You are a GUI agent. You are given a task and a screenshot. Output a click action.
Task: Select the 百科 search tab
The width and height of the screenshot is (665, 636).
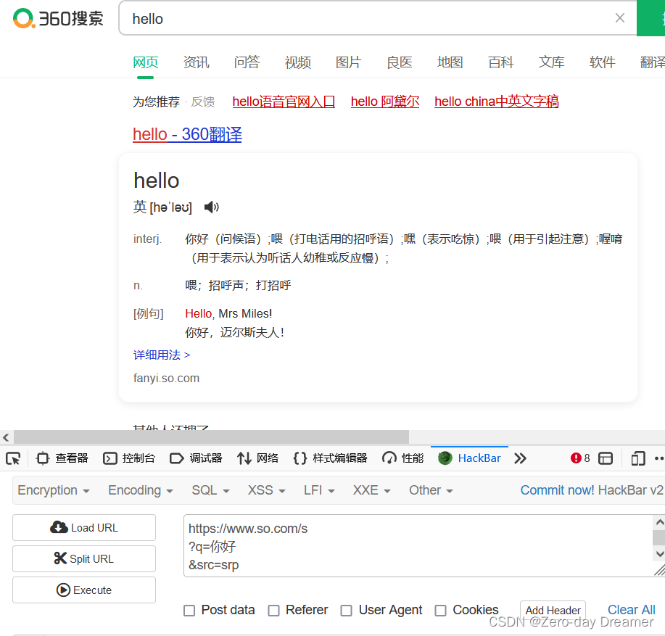coord(501,62)
